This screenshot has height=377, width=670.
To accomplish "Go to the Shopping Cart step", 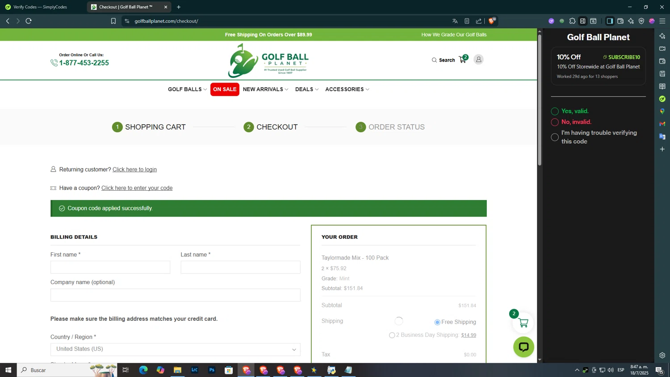I will (149, 127).
